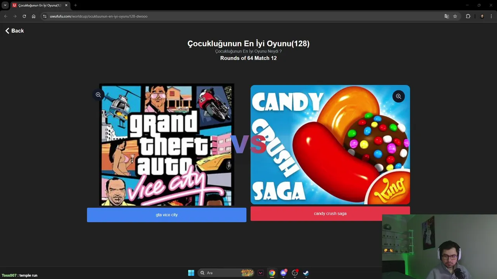The height and width of the screenshot is (279, 497).
Task: Pick the GTA Vice City cover image
Action: coord(167,145)
